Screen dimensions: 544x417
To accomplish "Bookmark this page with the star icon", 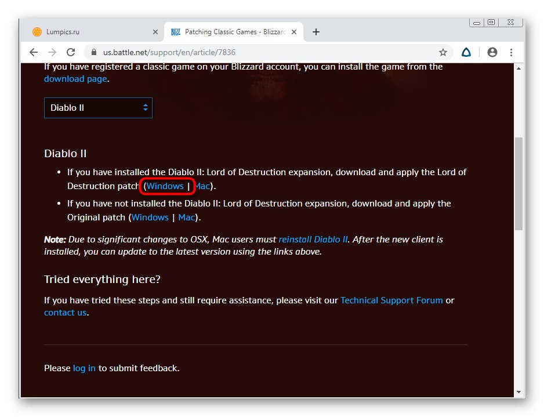I will [x=443, y=52].
